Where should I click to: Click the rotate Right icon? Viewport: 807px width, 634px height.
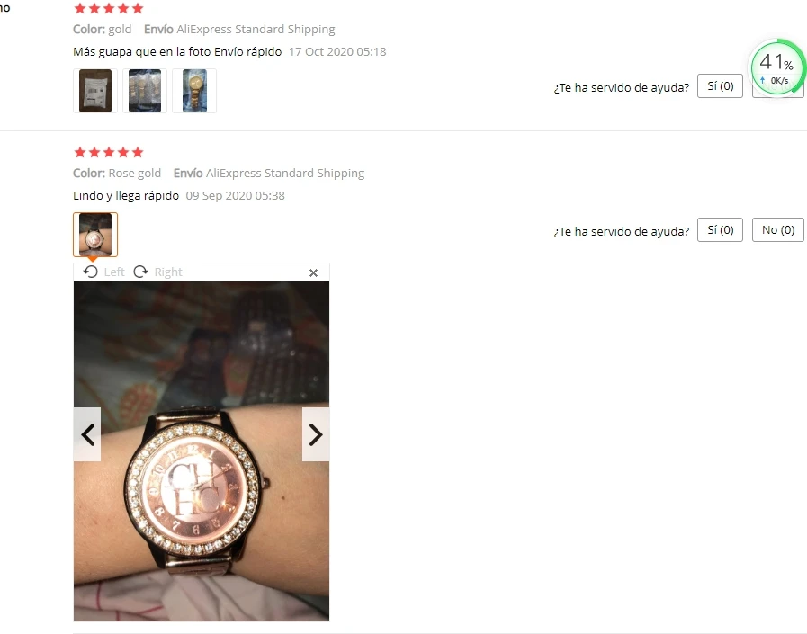pos(140,272)
